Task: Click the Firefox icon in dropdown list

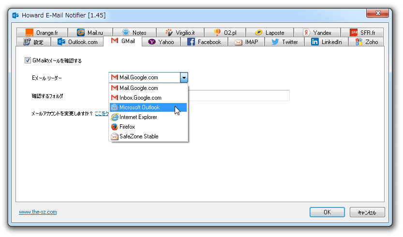Action: 115,127
